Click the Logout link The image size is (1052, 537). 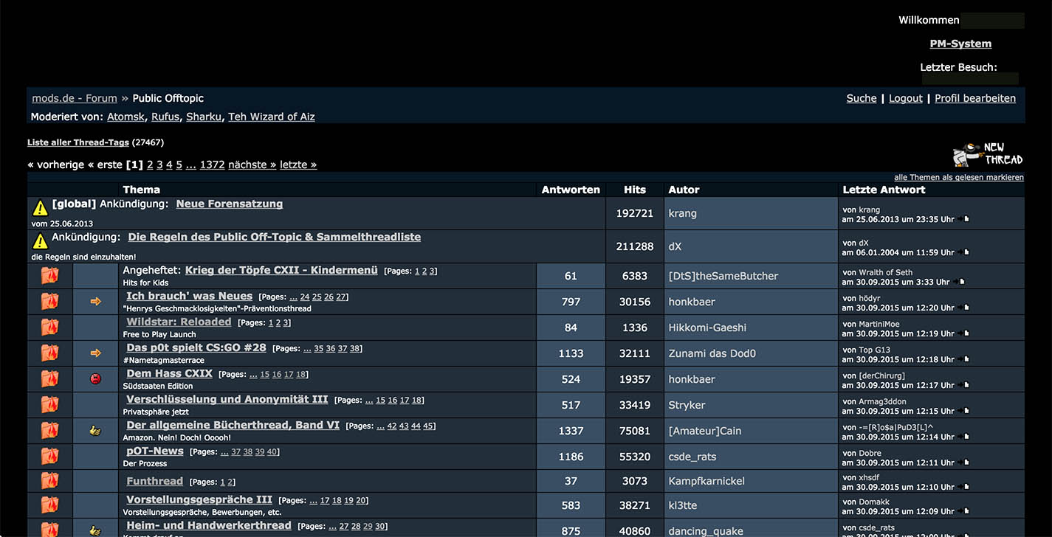(906, 98)
